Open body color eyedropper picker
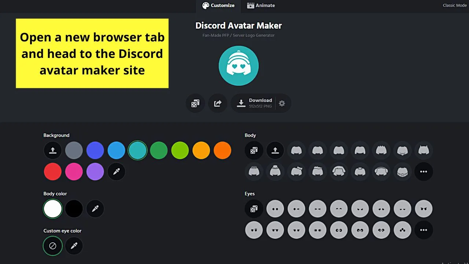This screenshot has height=264, width=469. (x=95, y=209)
